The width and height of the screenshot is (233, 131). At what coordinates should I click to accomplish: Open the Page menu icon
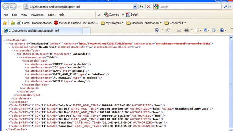tap(198, 30)
